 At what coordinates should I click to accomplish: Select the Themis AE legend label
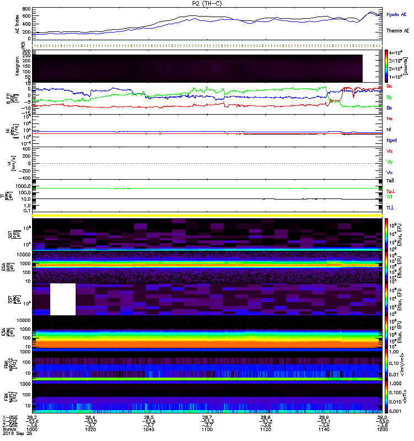tap(397, 31)
